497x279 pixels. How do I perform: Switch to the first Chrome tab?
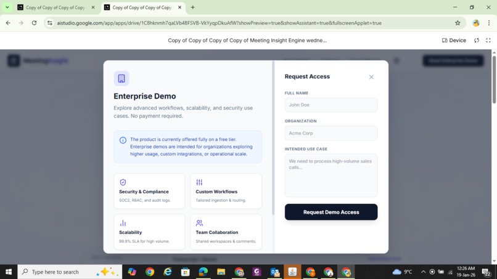click(55, 7)
